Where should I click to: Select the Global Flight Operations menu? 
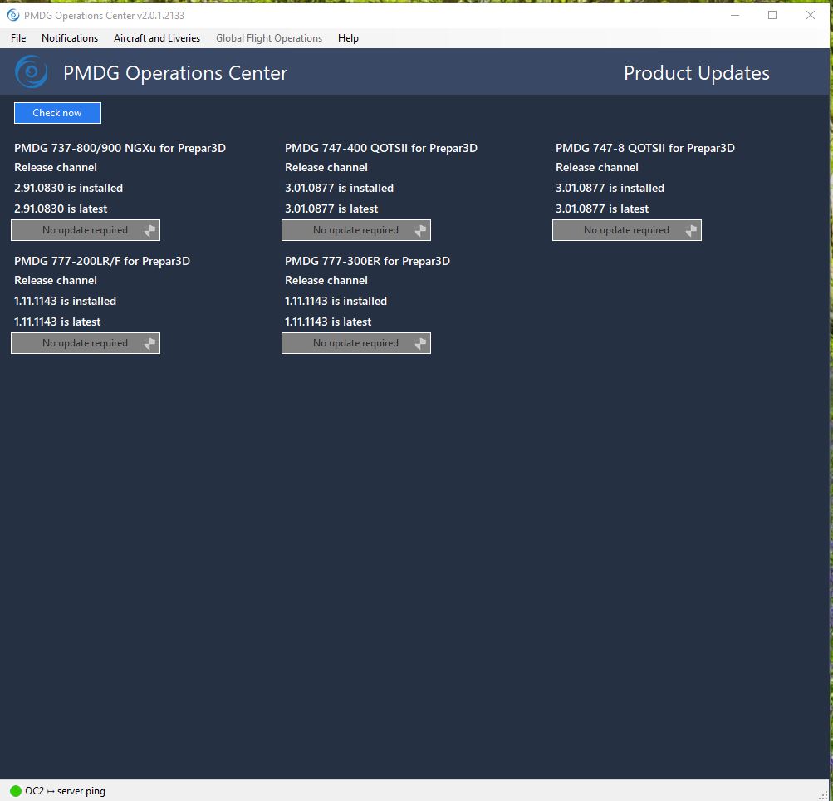[269, 38]
